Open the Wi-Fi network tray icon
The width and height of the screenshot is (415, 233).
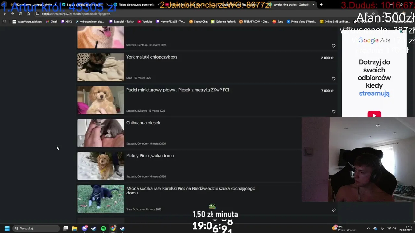click(389, 228)
